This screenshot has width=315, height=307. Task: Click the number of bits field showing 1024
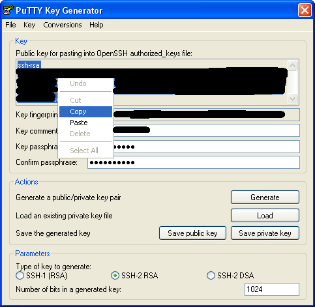pos(272,289)
